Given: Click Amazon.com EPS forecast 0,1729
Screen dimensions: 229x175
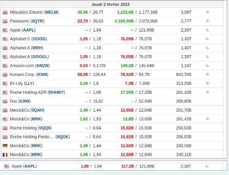Looking at the screenshot, I should tap(99, 66).
